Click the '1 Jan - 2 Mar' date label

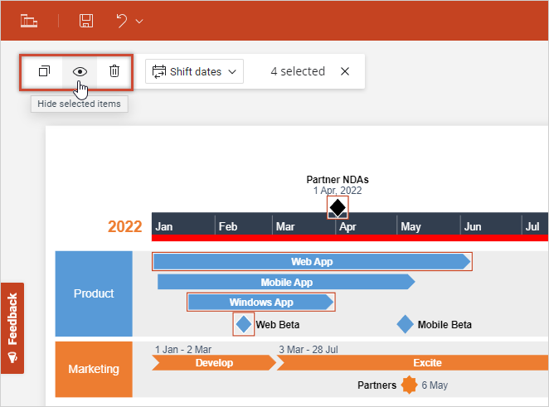[x=183, y=350]
